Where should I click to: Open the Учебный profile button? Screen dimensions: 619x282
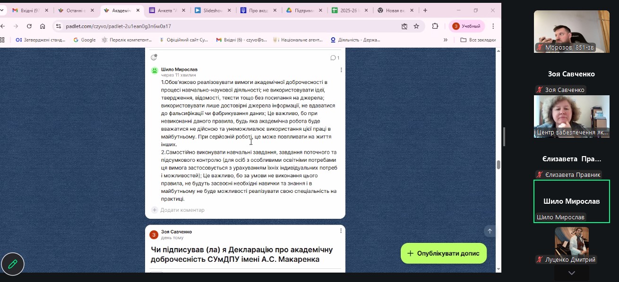(466, 26)
